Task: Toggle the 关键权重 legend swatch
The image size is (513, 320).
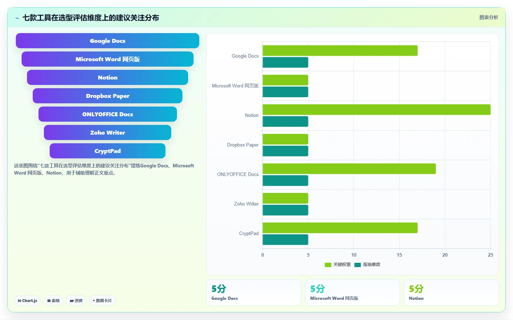Action: pos(328,265)
